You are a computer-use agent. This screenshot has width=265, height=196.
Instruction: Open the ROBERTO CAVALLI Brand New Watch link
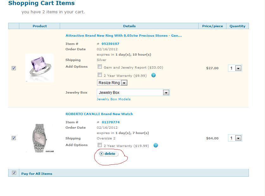[99, 114]
